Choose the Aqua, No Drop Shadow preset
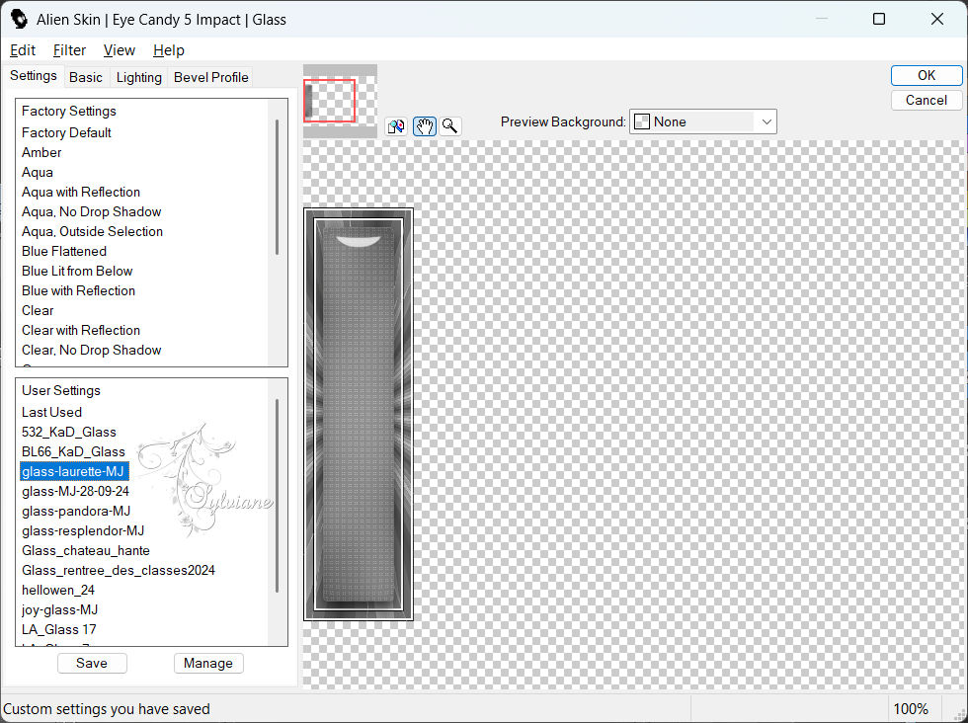The image size is (968, 723). point(91,211)
